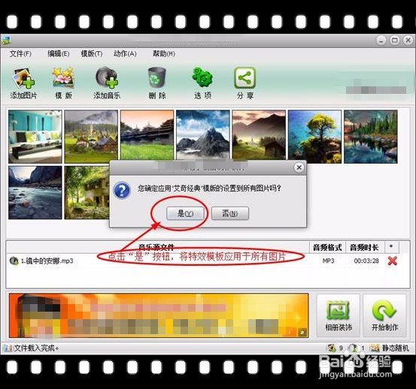Select the dark mountain cabin thumbnail
Viewport: 416px width, 389px height.
click(259, 135)
